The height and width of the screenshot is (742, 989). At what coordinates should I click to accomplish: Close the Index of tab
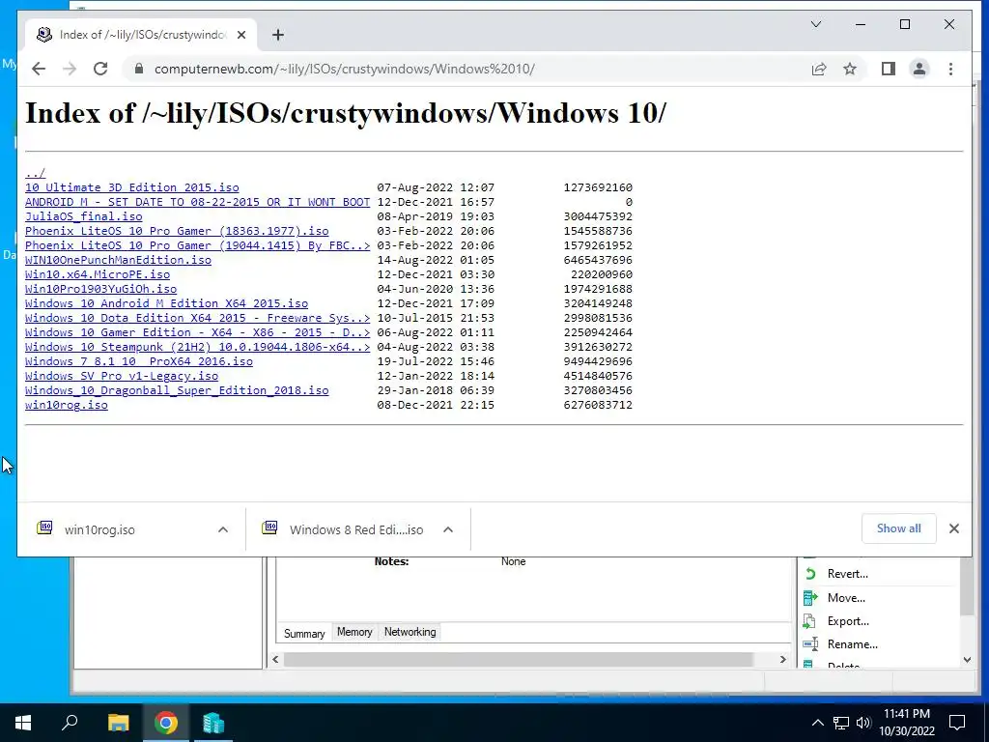point(240,35)
